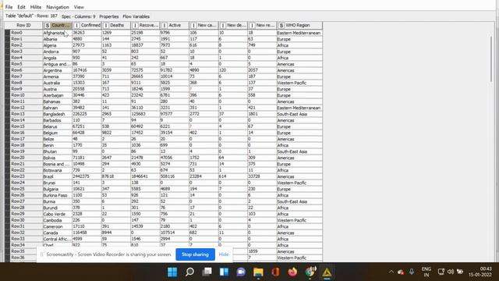
Task: Click the battery tray icon
Action: 460,272
